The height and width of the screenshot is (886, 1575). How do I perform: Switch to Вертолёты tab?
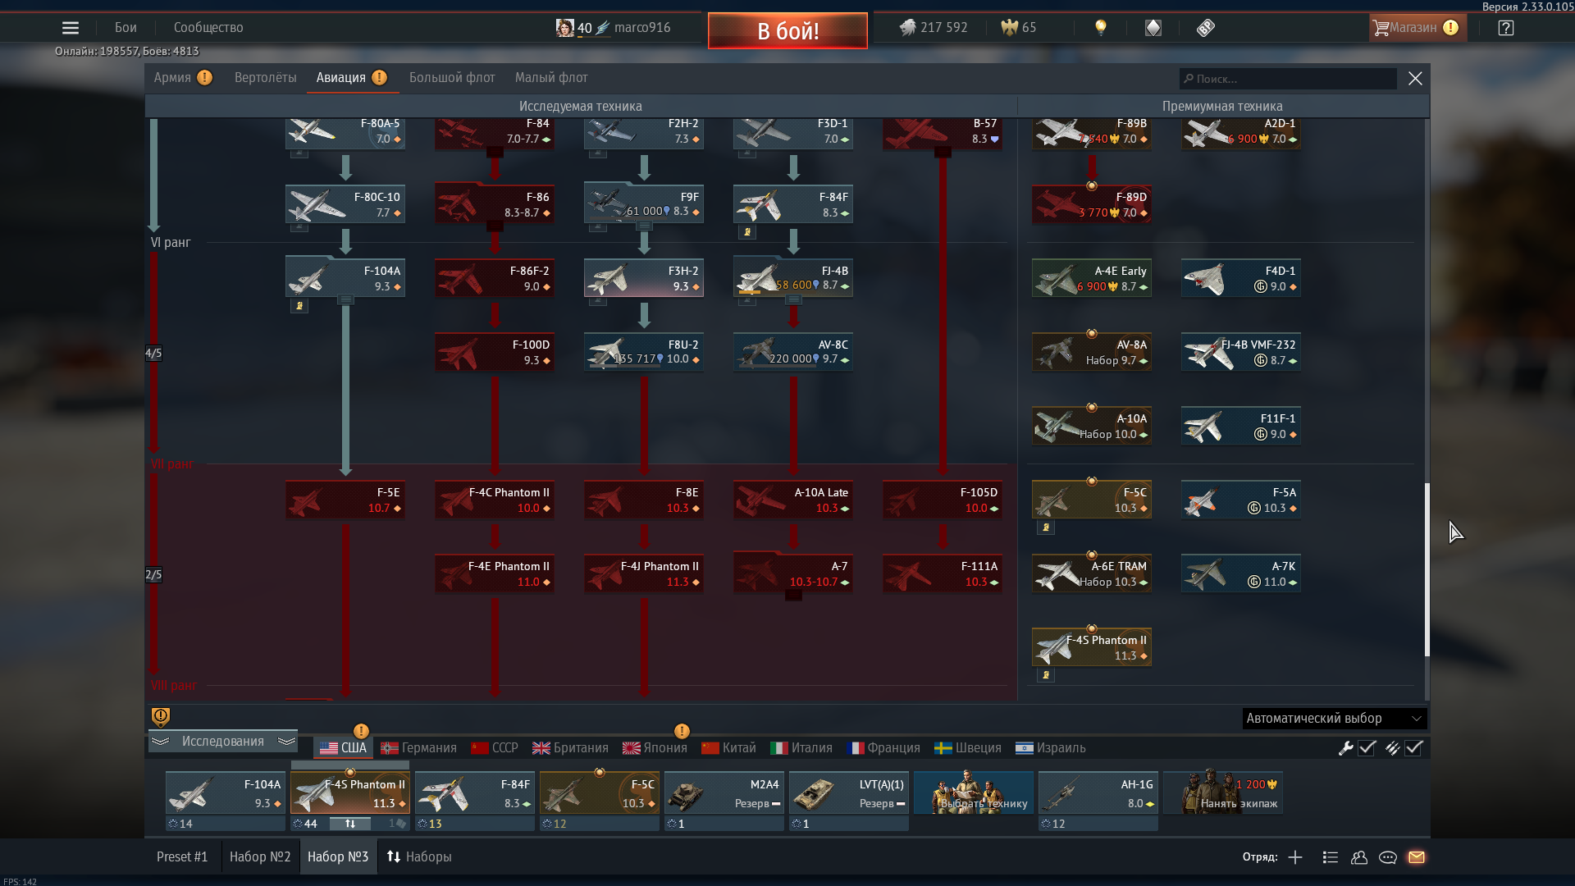266,78
